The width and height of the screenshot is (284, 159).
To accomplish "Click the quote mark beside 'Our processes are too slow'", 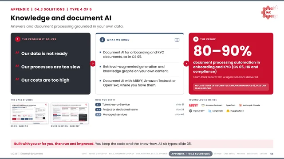I will coord(17,66).
